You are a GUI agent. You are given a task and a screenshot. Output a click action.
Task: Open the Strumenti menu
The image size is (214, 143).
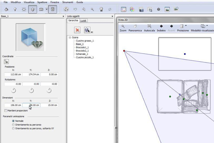click(x=68, y=2)
